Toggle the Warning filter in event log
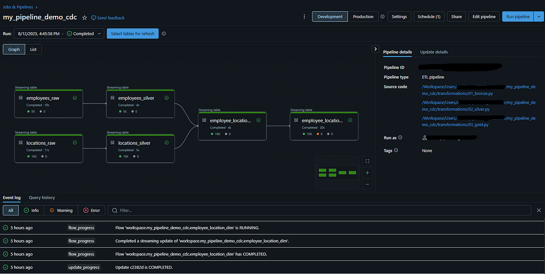The height and width of the screenshot is (274, 545). pyautogui.click(x=60, y=210)
